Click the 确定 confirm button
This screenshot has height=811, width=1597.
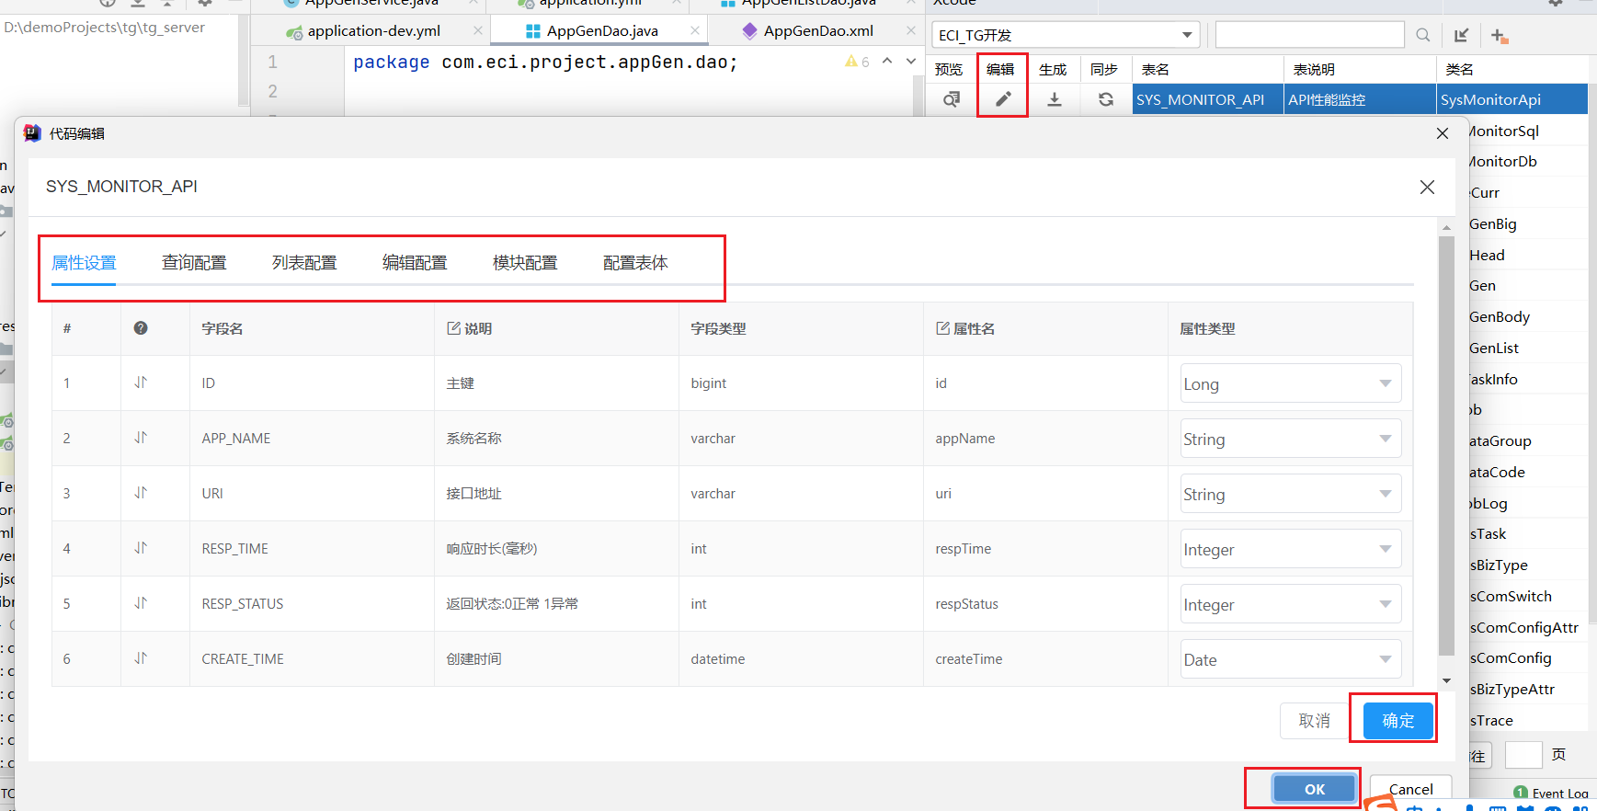1397,720
